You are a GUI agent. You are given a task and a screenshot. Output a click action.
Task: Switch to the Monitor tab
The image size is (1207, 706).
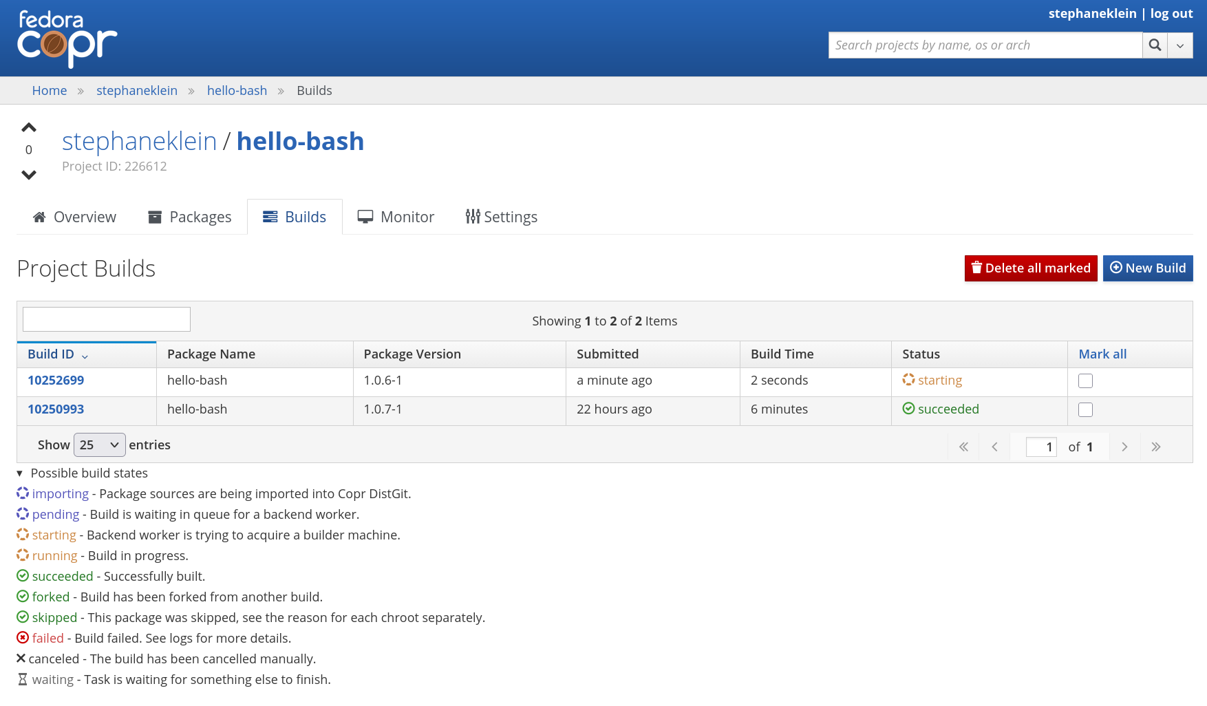click(x=396, y=217)
